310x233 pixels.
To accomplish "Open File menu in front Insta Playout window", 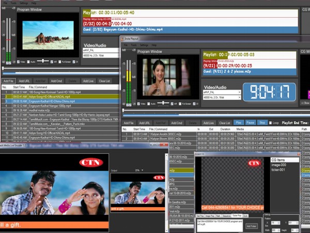I will pos(126,45).
